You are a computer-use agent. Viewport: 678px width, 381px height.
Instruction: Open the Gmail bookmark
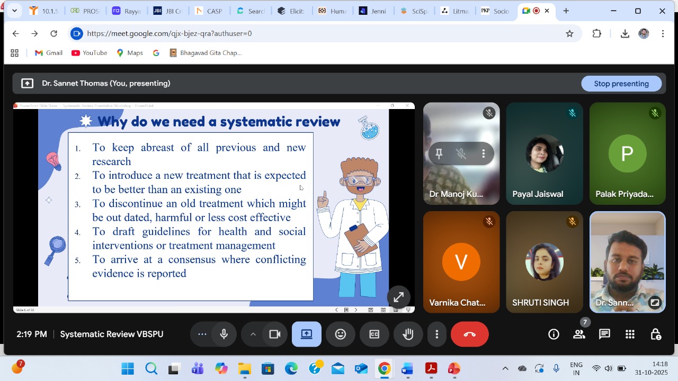point(49,53)
